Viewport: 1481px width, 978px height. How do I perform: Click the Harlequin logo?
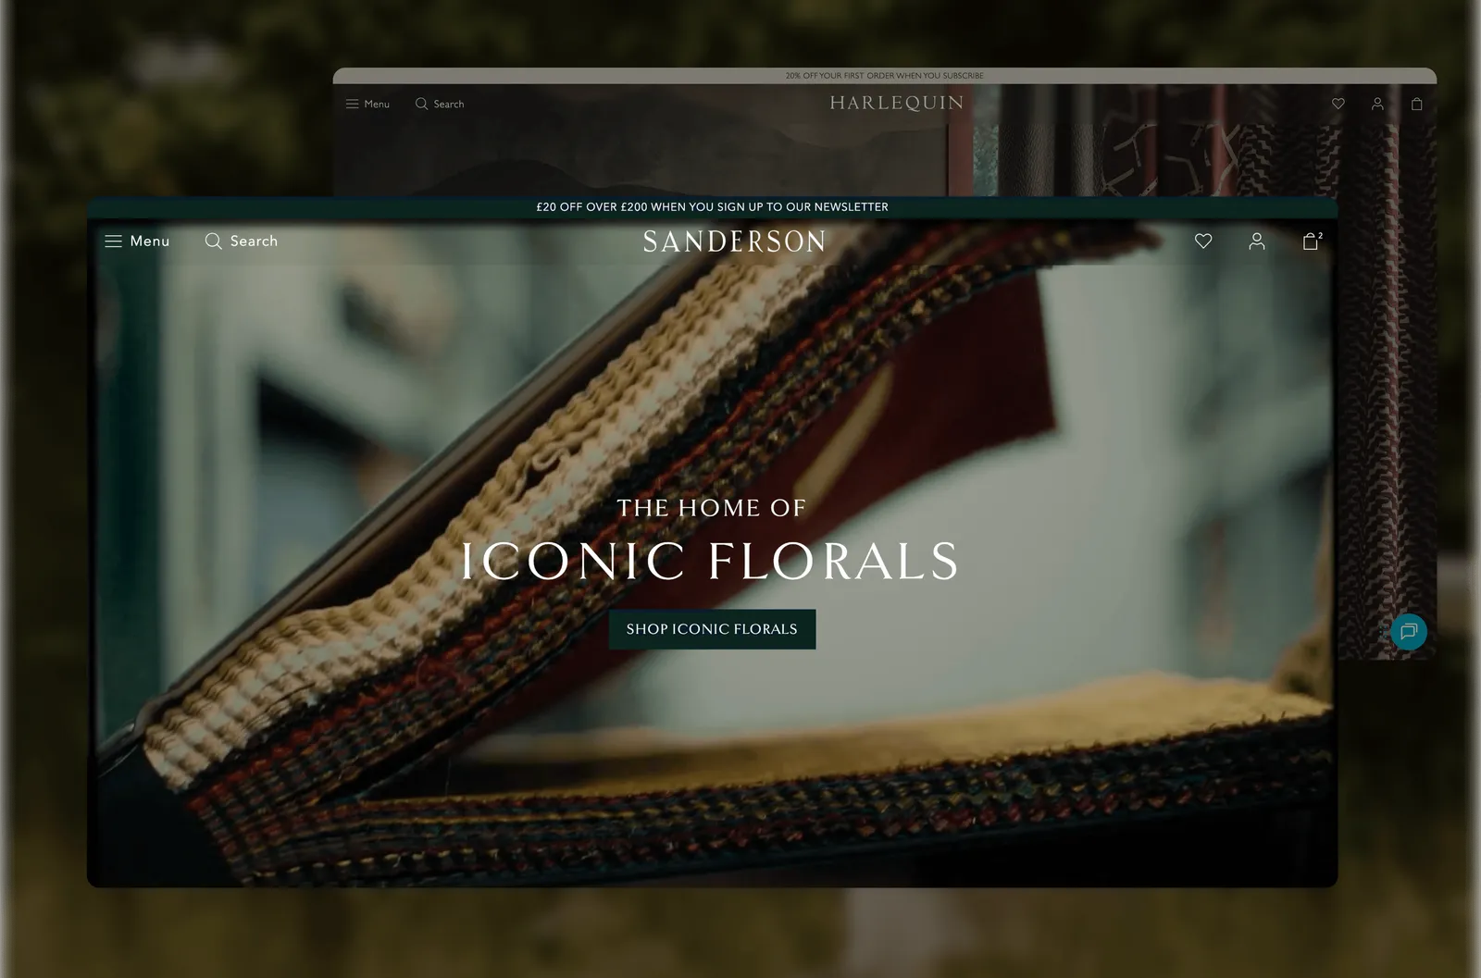tap(896, 103)
